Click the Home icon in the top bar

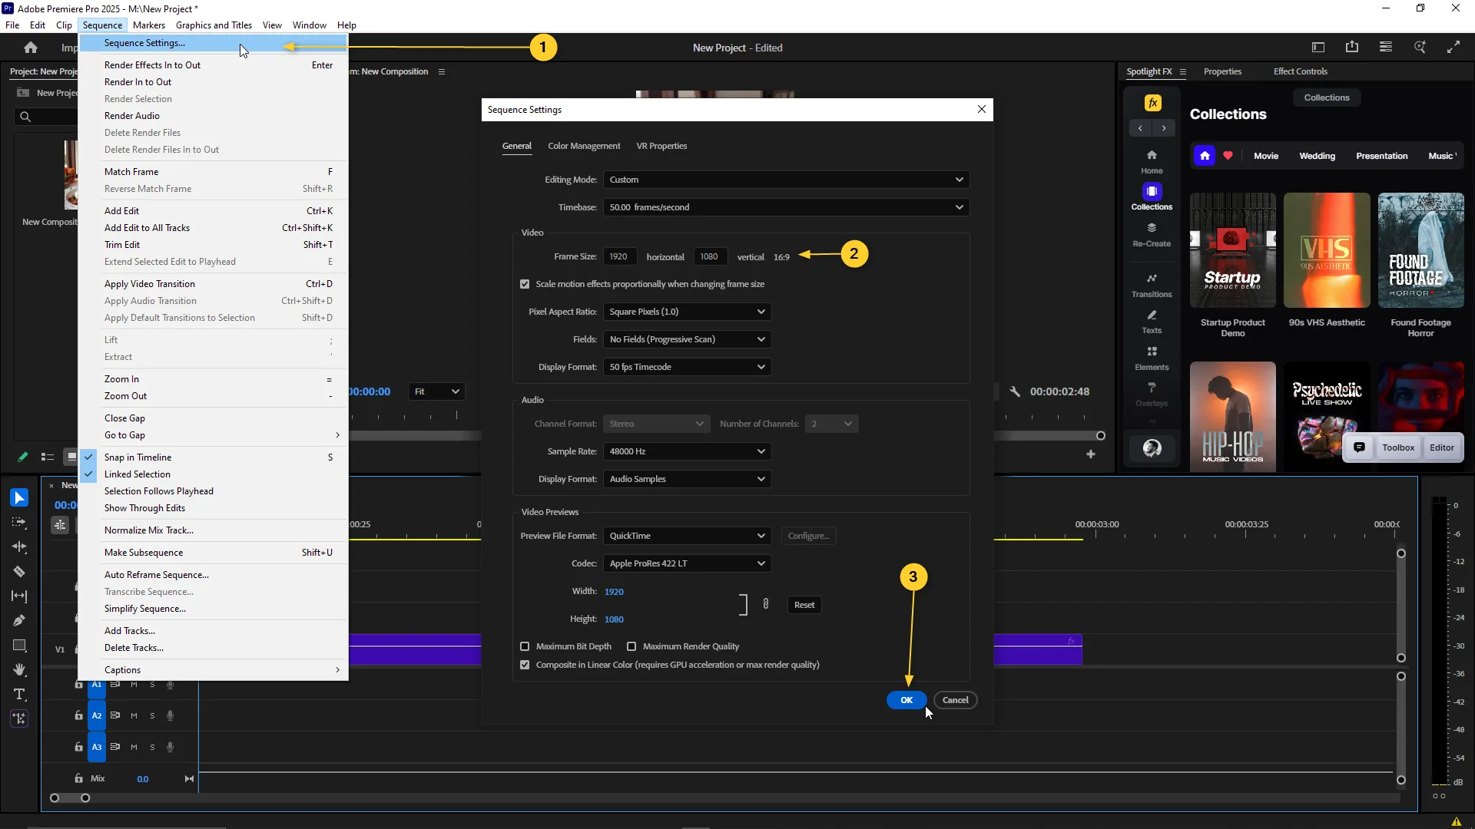click(31, 48)
